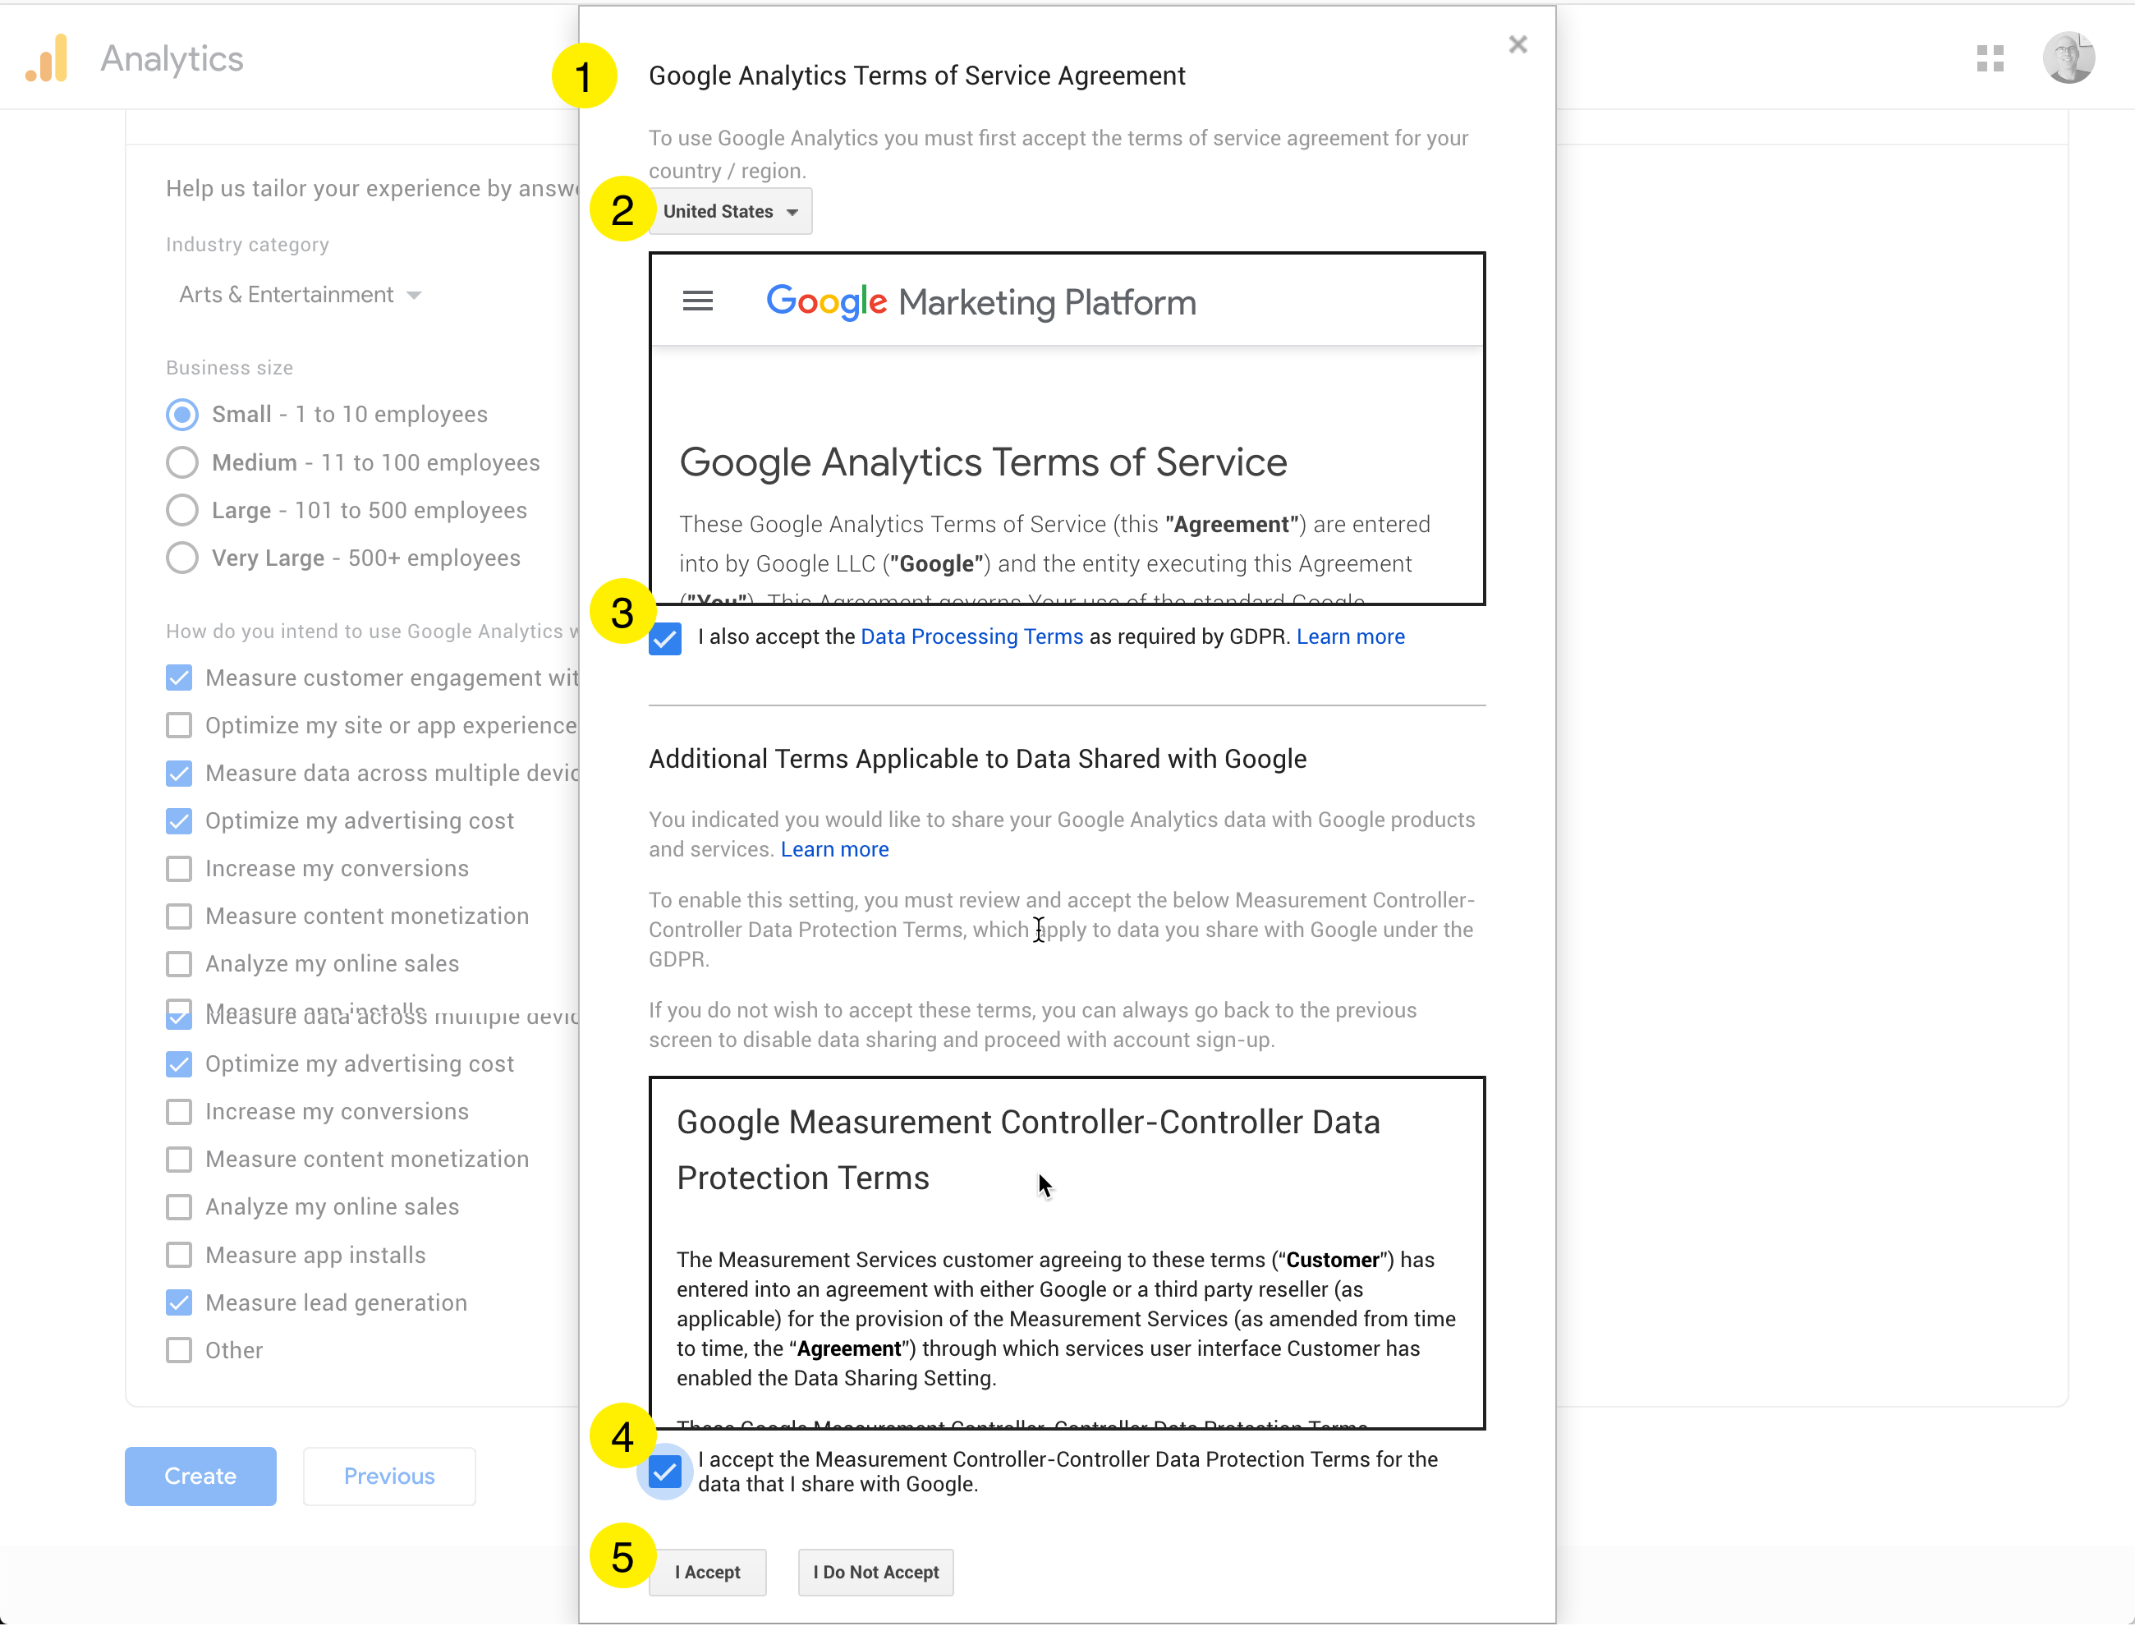Click the 'Business size' label
This screenshot has height=1626, width=2135.
(229, 368)
